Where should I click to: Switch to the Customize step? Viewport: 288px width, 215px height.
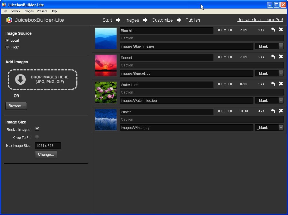162,20
